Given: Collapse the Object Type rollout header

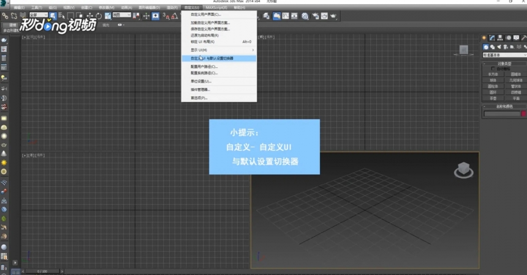Looking at the screenshot, I should point(504,64).
